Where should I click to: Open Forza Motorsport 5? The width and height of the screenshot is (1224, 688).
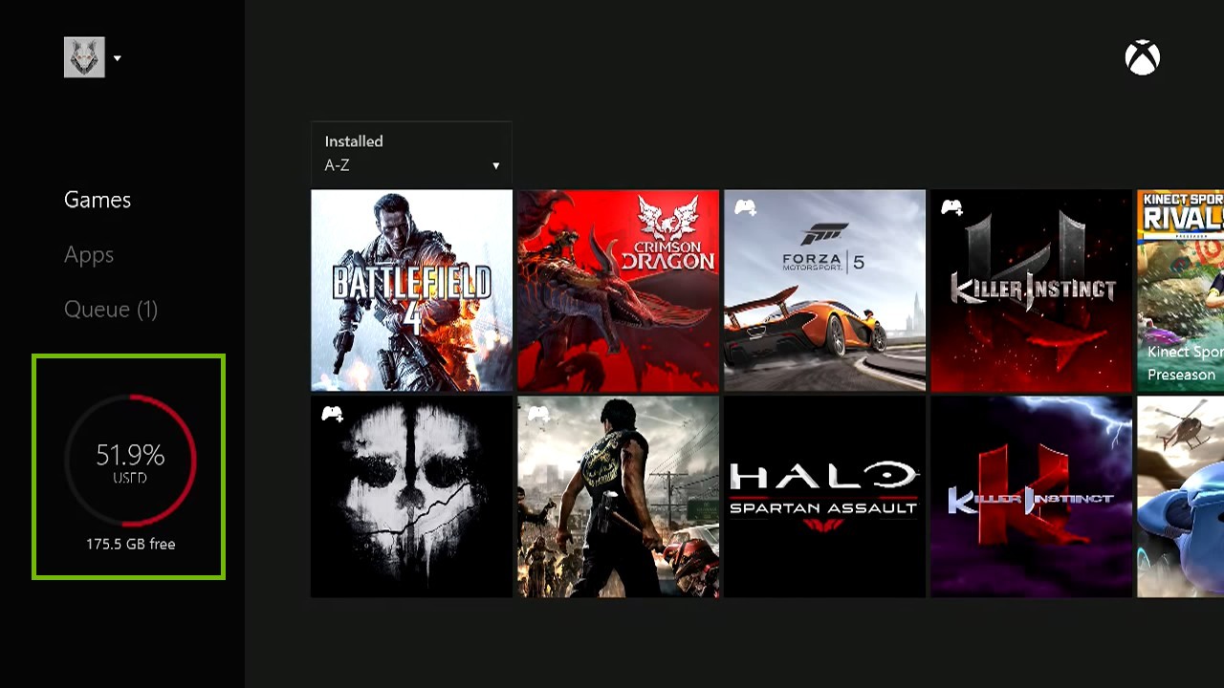pyautogui.click(x=824, y=290)
